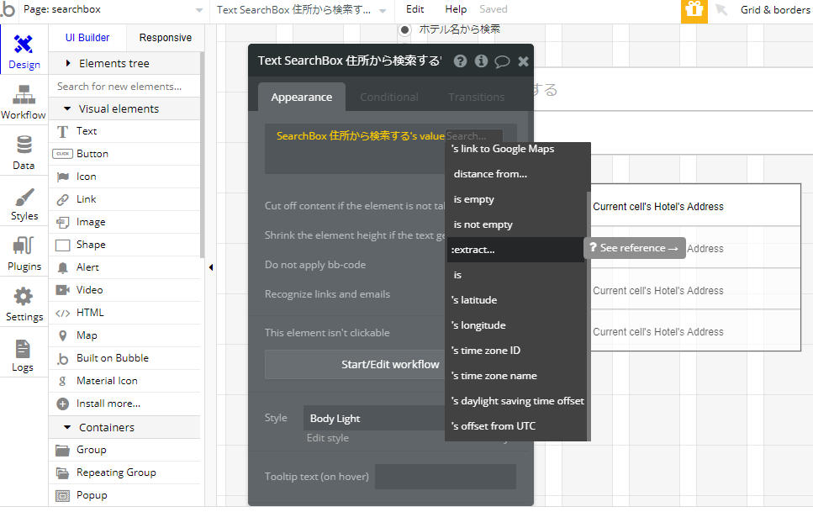This screenshot has width=813, height=512.
Task: Collapse the Containers section
Action: click(124, 427)
